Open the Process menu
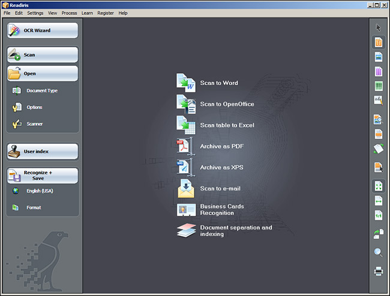390x296 pixels. tap(69, 13)
